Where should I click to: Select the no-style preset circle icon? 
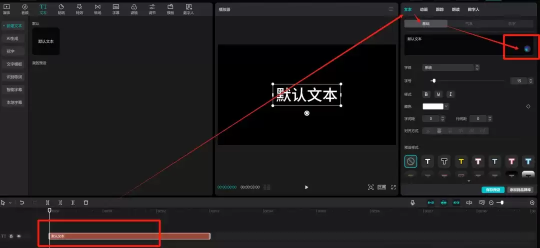coord(410,161)
